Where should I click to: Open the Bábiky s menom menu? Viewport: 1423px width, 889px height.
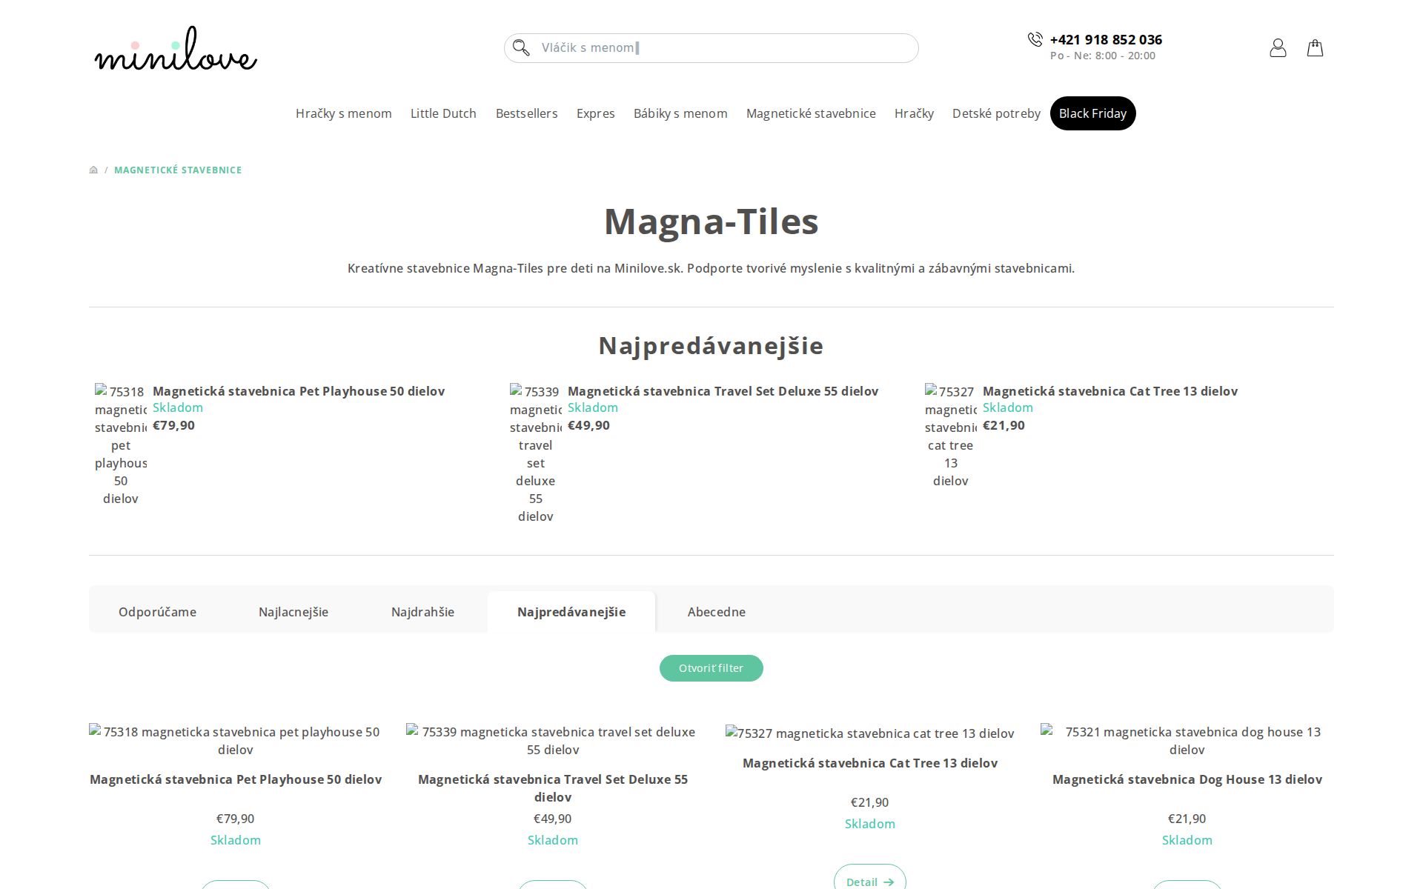[x=680, y=113]
